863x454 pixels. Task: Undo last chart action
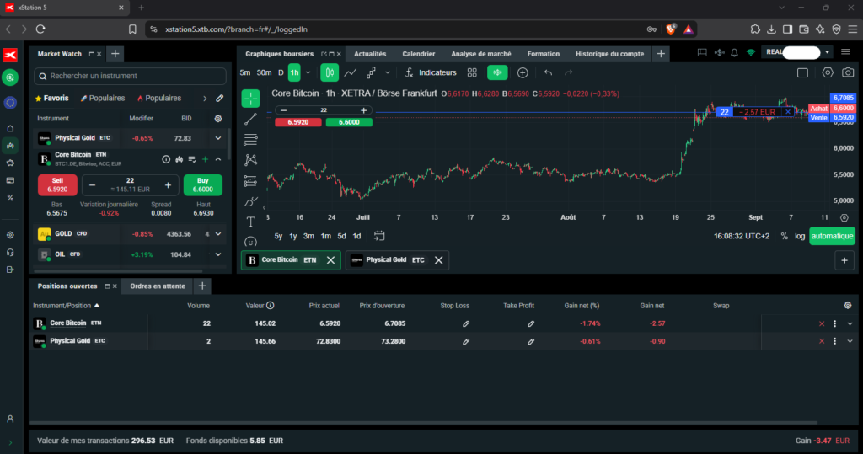click(x=548, y=72)
